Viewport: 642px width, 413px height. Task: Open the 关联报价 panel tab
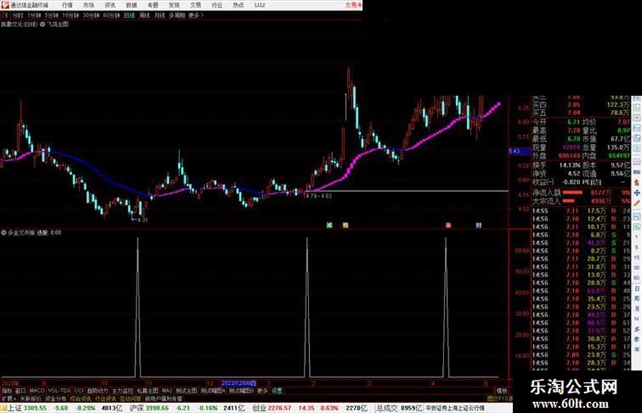[31, 399]
